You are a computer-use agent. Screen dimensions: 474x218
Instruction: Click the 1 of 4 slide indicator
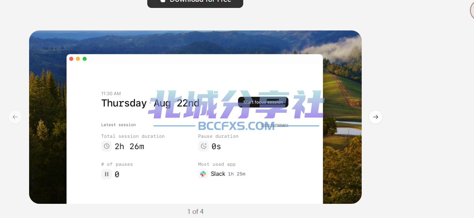195,211
